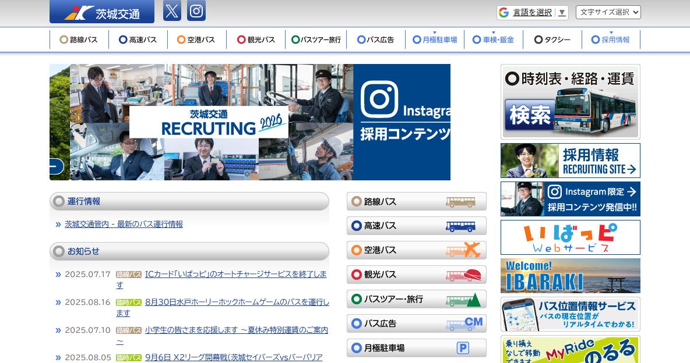Expand 車検・鈑金 nav menu
This screenshot has width=690, height=363.
pos(494,40)
